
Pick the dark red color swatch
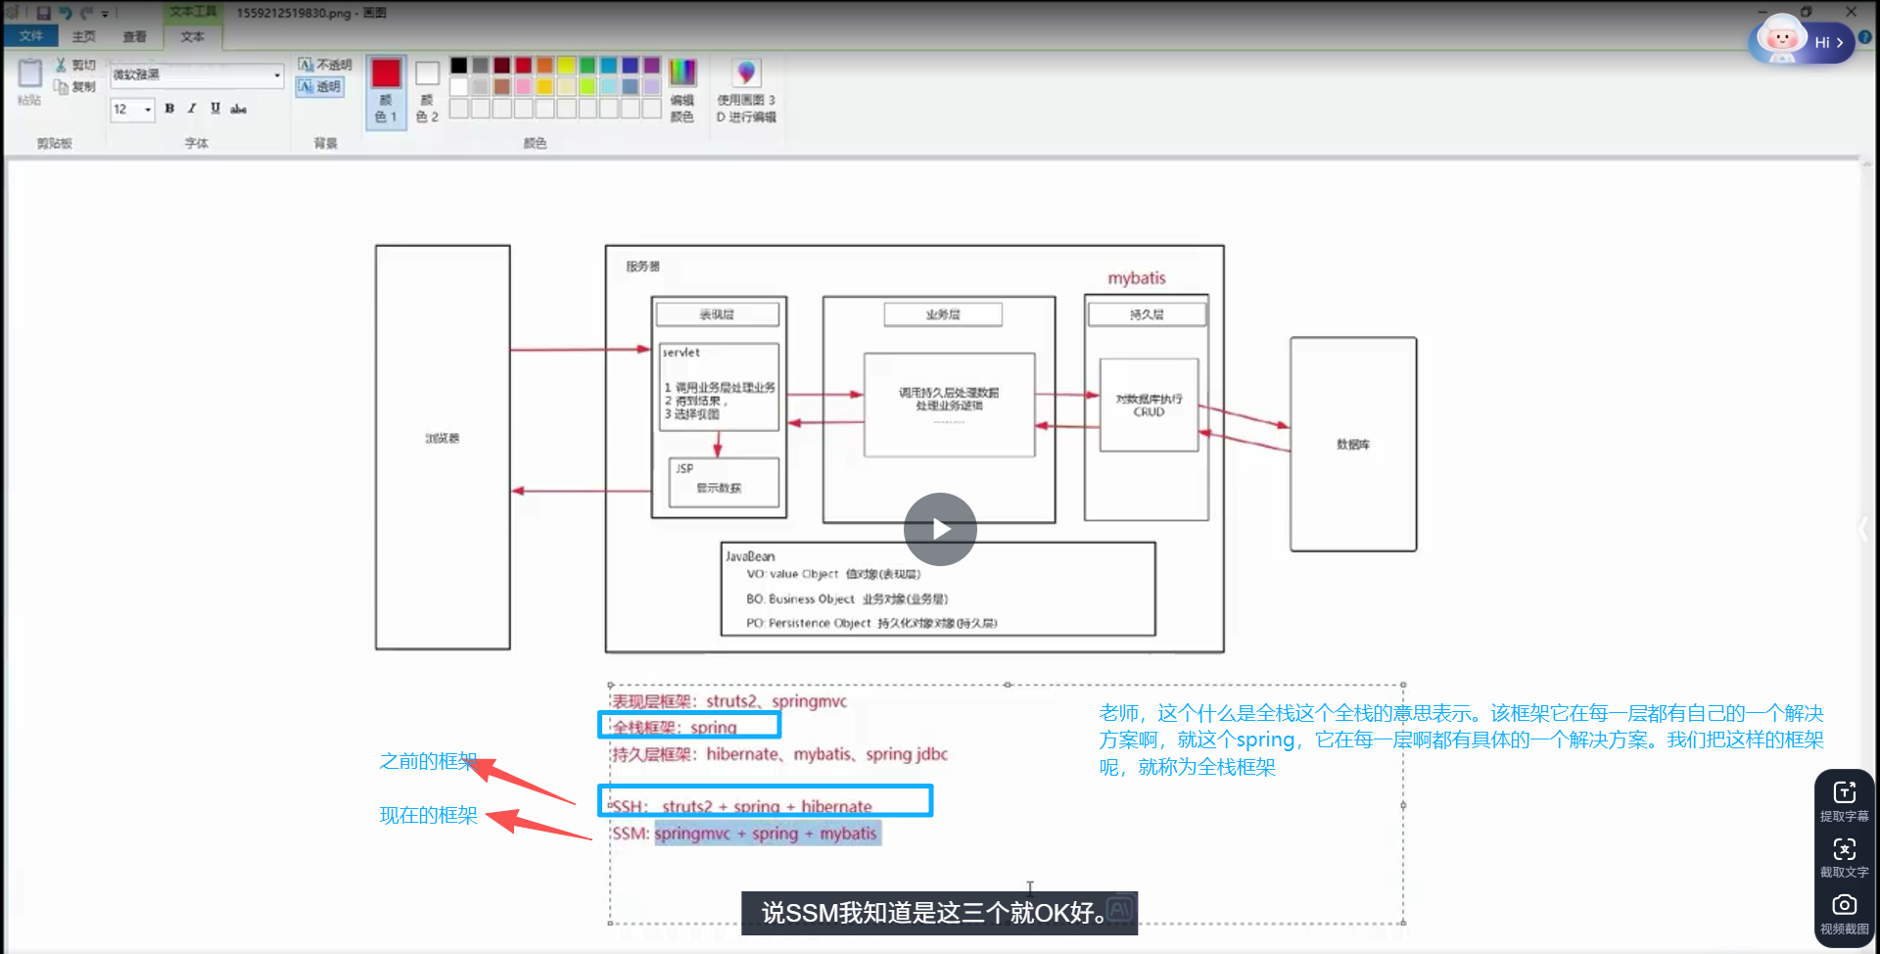point(501,66)
